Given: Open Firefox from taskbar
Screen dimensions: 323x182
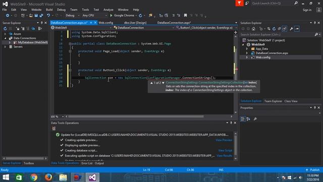Looking at the screenshot, I should click(48, 177).
